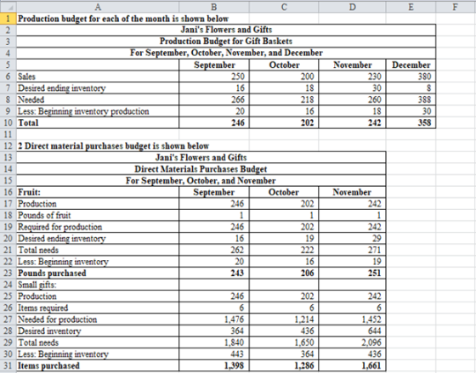The width and height of the screenshot is (476, 373).
Task: Select row 1 header
Action: pos(8,19)
